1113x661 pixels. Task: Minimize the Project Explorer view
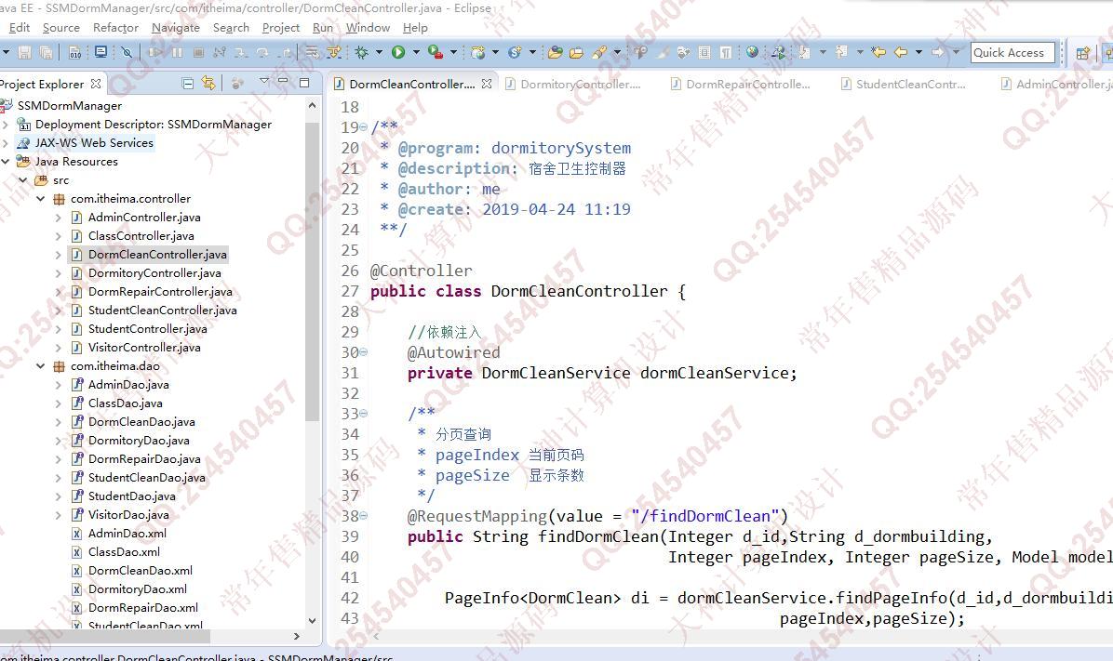[283, 82]
